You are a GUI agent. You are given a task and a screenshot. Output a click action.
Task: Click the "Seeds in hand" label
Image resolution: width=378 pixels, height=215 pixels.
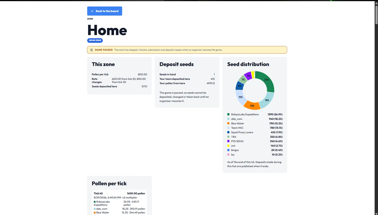168,74
